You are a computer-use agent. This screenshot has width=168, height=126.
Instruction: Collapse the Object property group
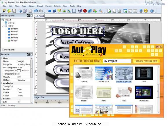[x=2, y=58]
